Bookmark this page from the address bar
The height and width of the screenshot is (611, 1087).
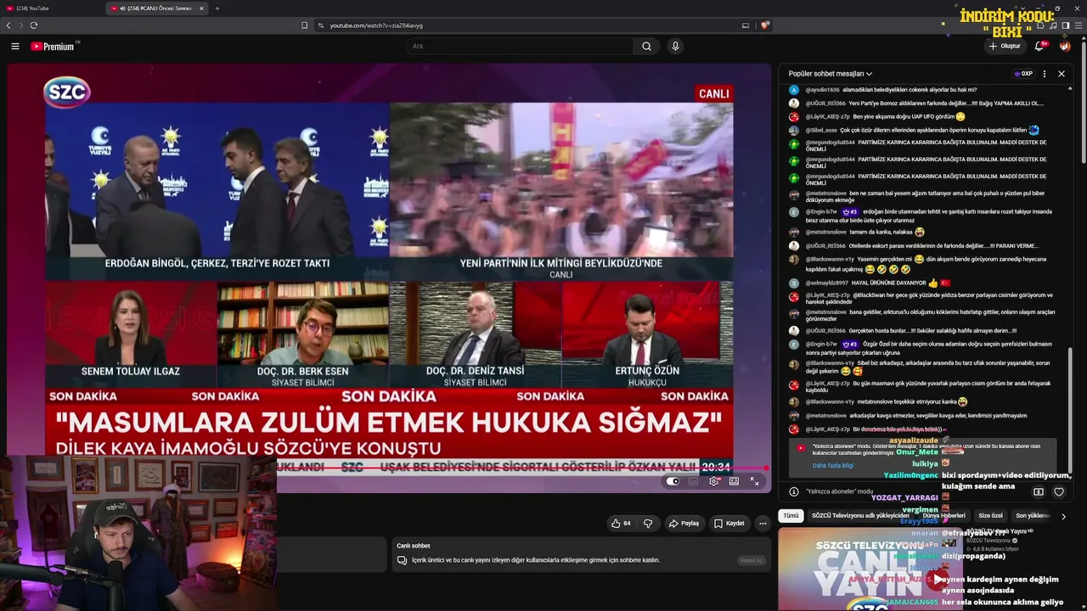click(x=305, y=25)
